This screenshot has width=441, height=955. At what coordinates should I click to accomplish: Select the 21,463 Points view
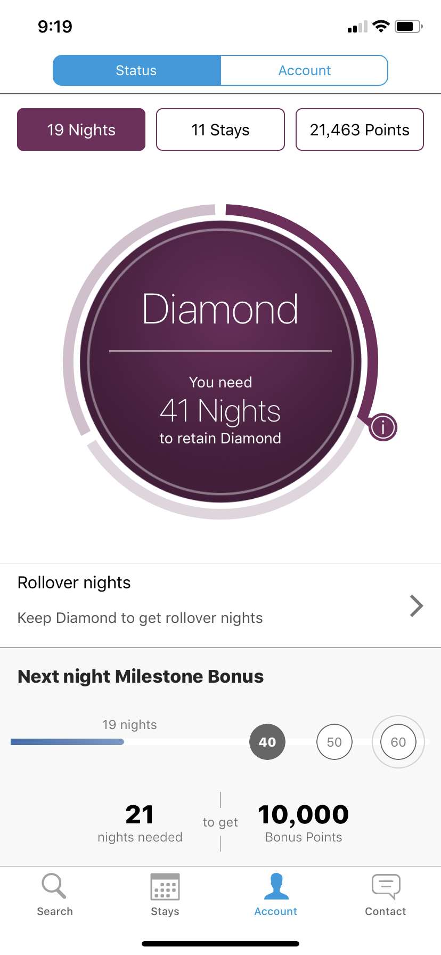click(360, 130)
